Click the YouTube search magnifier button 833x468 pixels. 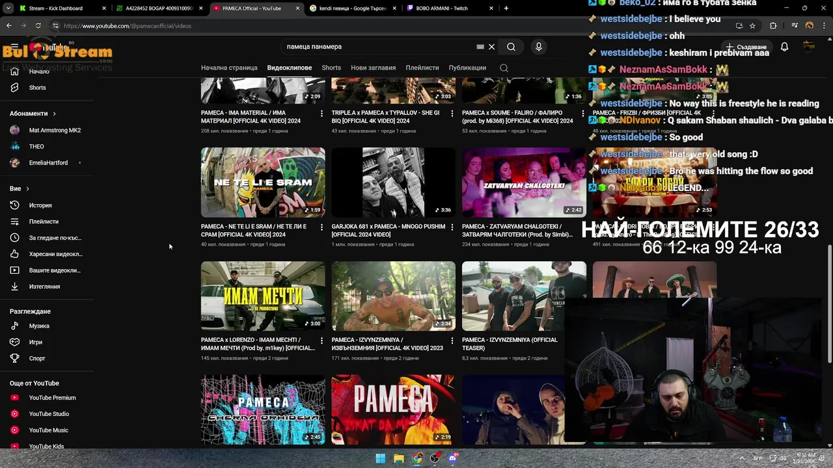511,47
